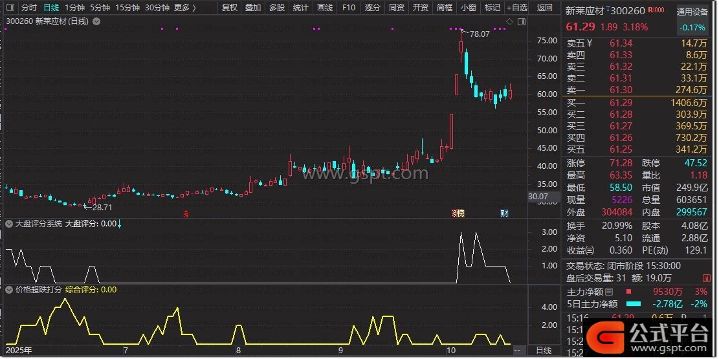Click the 返回 back button

[545, 8]
